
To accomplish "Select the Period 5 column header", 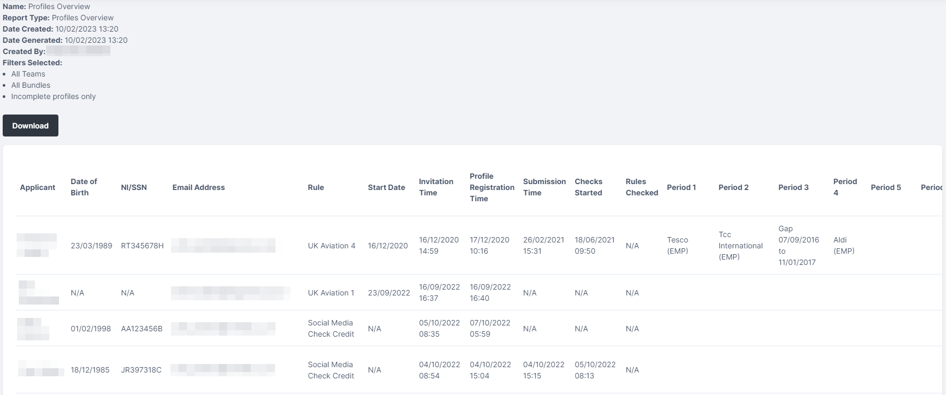I will coord(885,187).
